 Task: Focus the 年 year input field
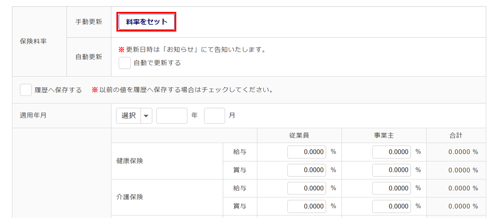point(172,116)
